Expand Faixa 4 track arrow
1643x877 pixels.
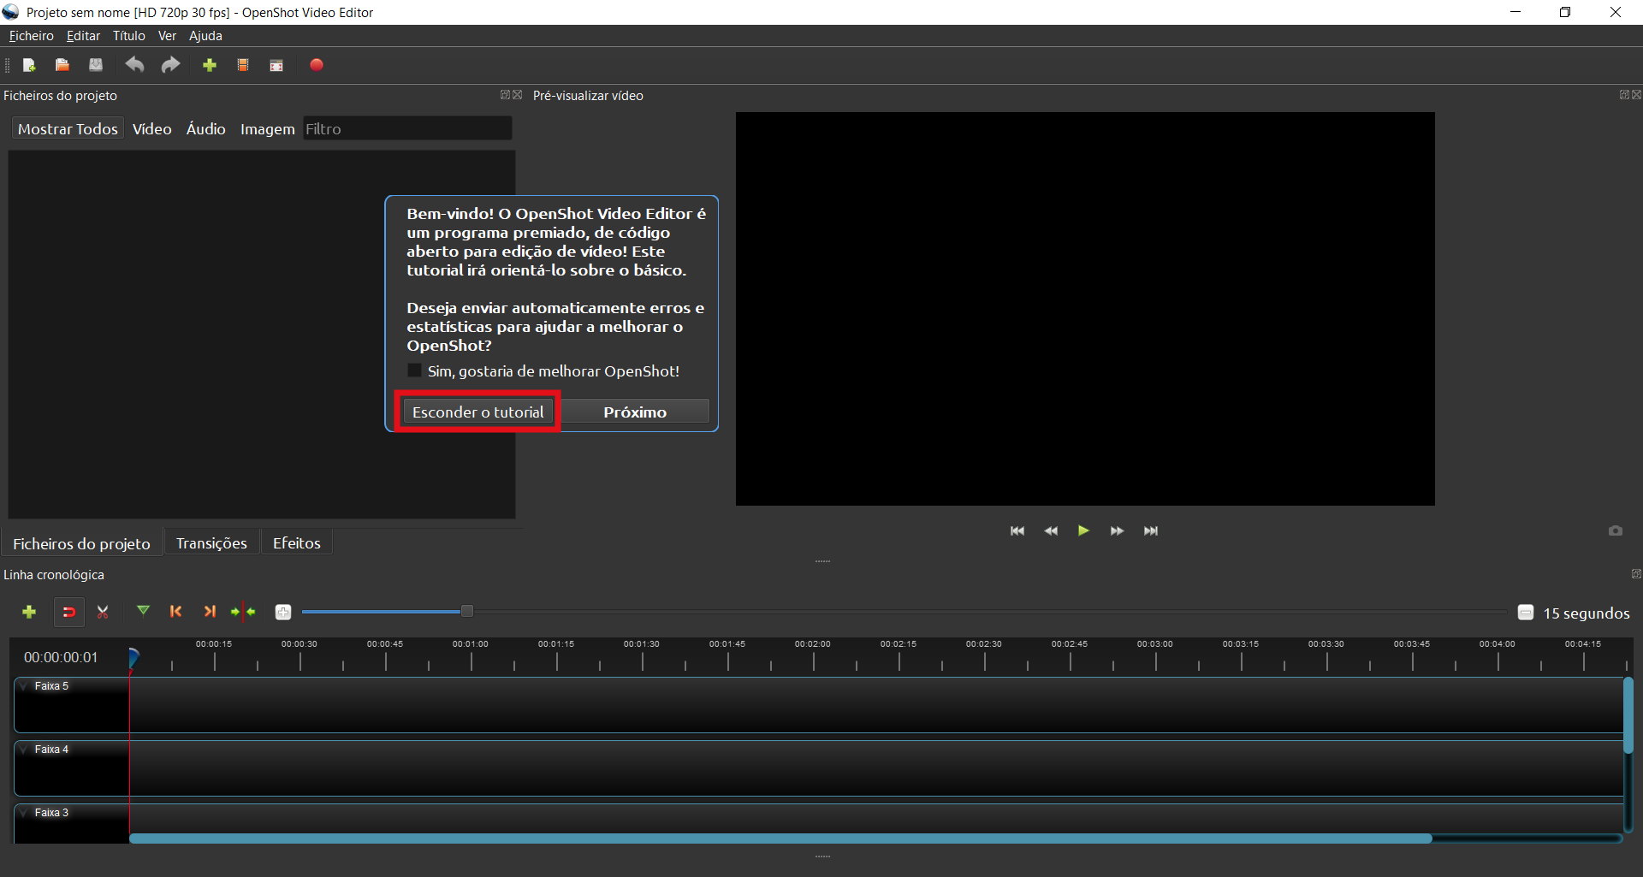tap(24, 750)
